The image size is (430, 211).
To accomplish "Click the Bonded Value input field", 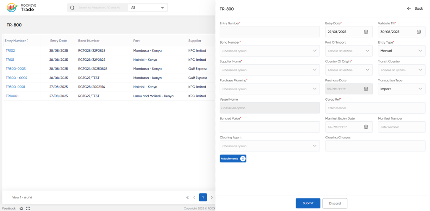I will pyautogui.click(x=270, y=127).
